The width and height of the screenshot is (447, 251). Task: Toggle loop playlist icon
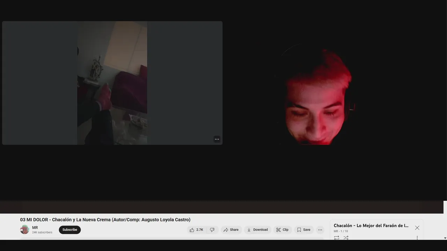click(x=336, y=238)
